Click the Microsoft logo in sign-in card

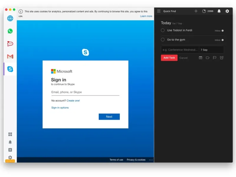click(x=62, y=71)
